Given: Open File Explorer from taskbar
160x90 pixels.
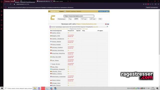Looking at the screenshot, I should click(x=35, y=88).
